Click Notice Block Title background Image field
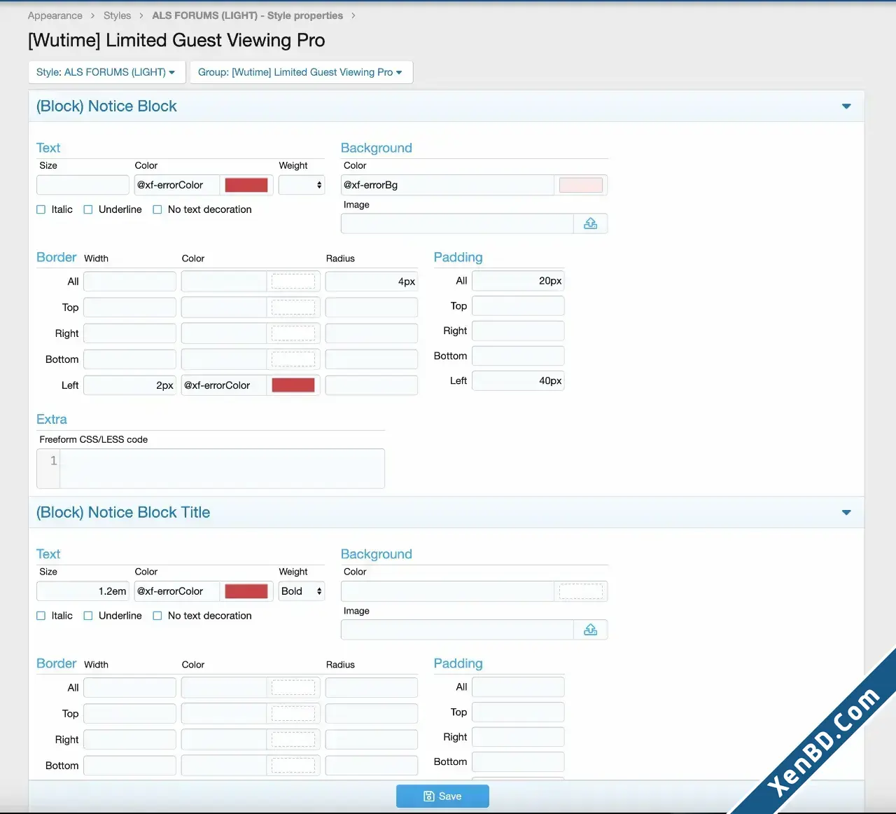The height and width of the screenshot is (814, 896). click(x=457, y=630)
